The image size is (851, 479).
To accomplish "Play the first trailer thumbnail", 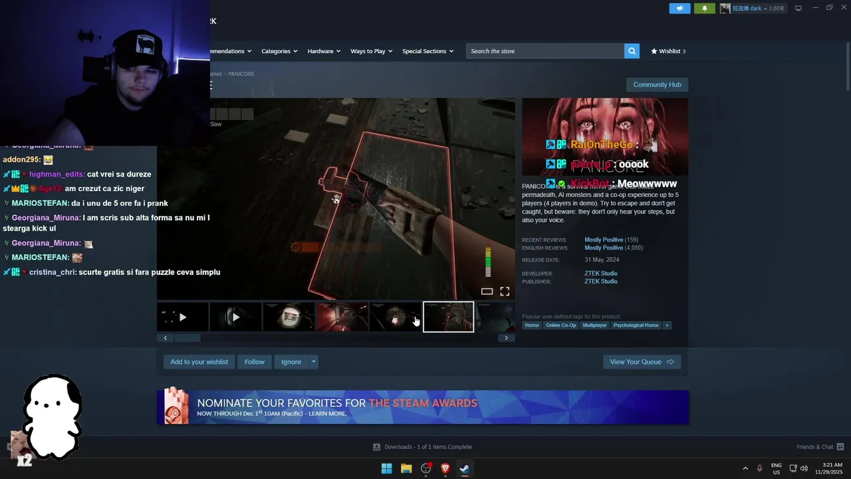I will point(183,317).
